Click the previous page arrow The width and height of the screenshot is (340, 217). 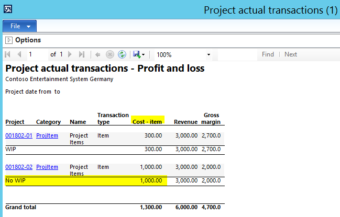tap(19, 54)
